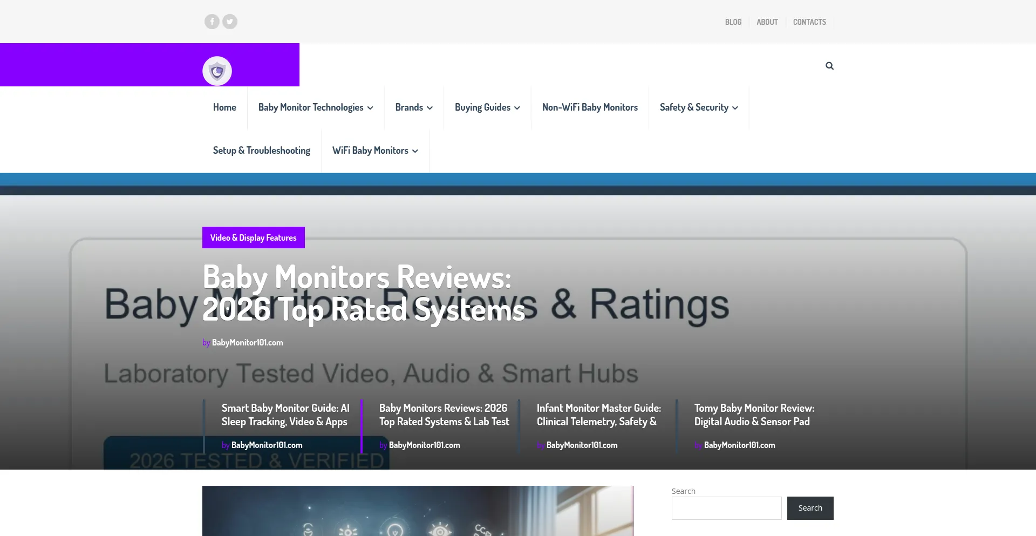Click the shield site logo
Image resolution: width=1036 pixels, height=536 pixels.
coord(217,71)
